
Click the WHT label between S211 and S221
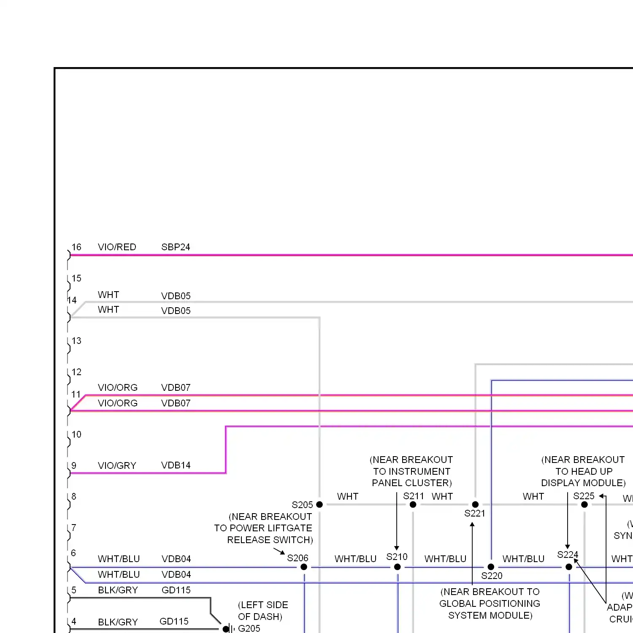[442, 496]
